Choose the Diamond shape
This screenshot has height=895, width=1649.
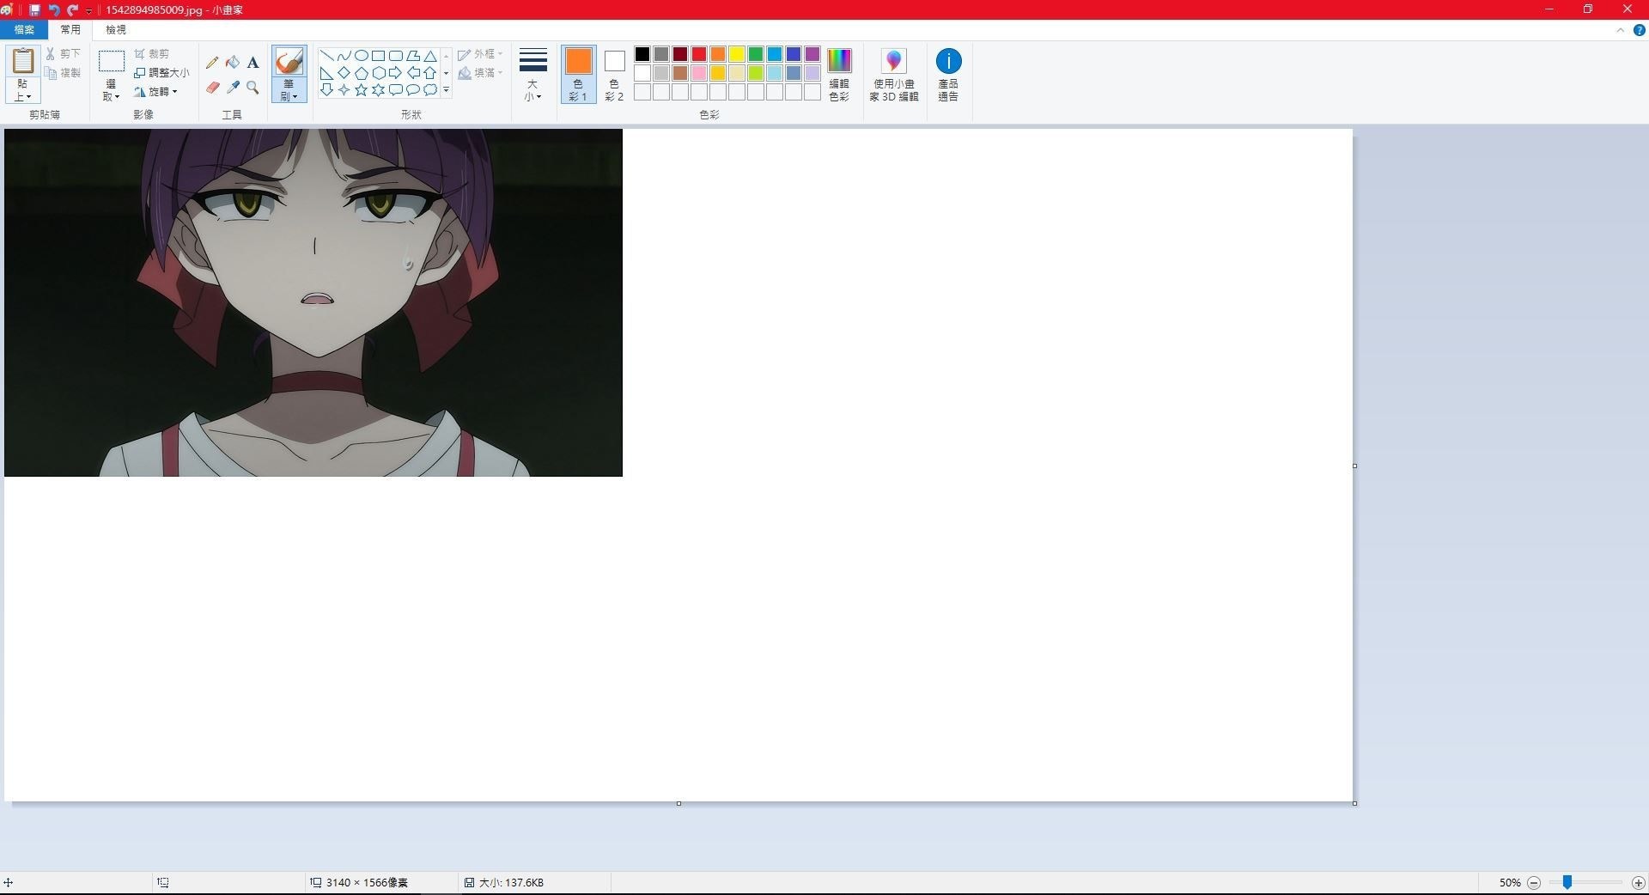point(344,73)
